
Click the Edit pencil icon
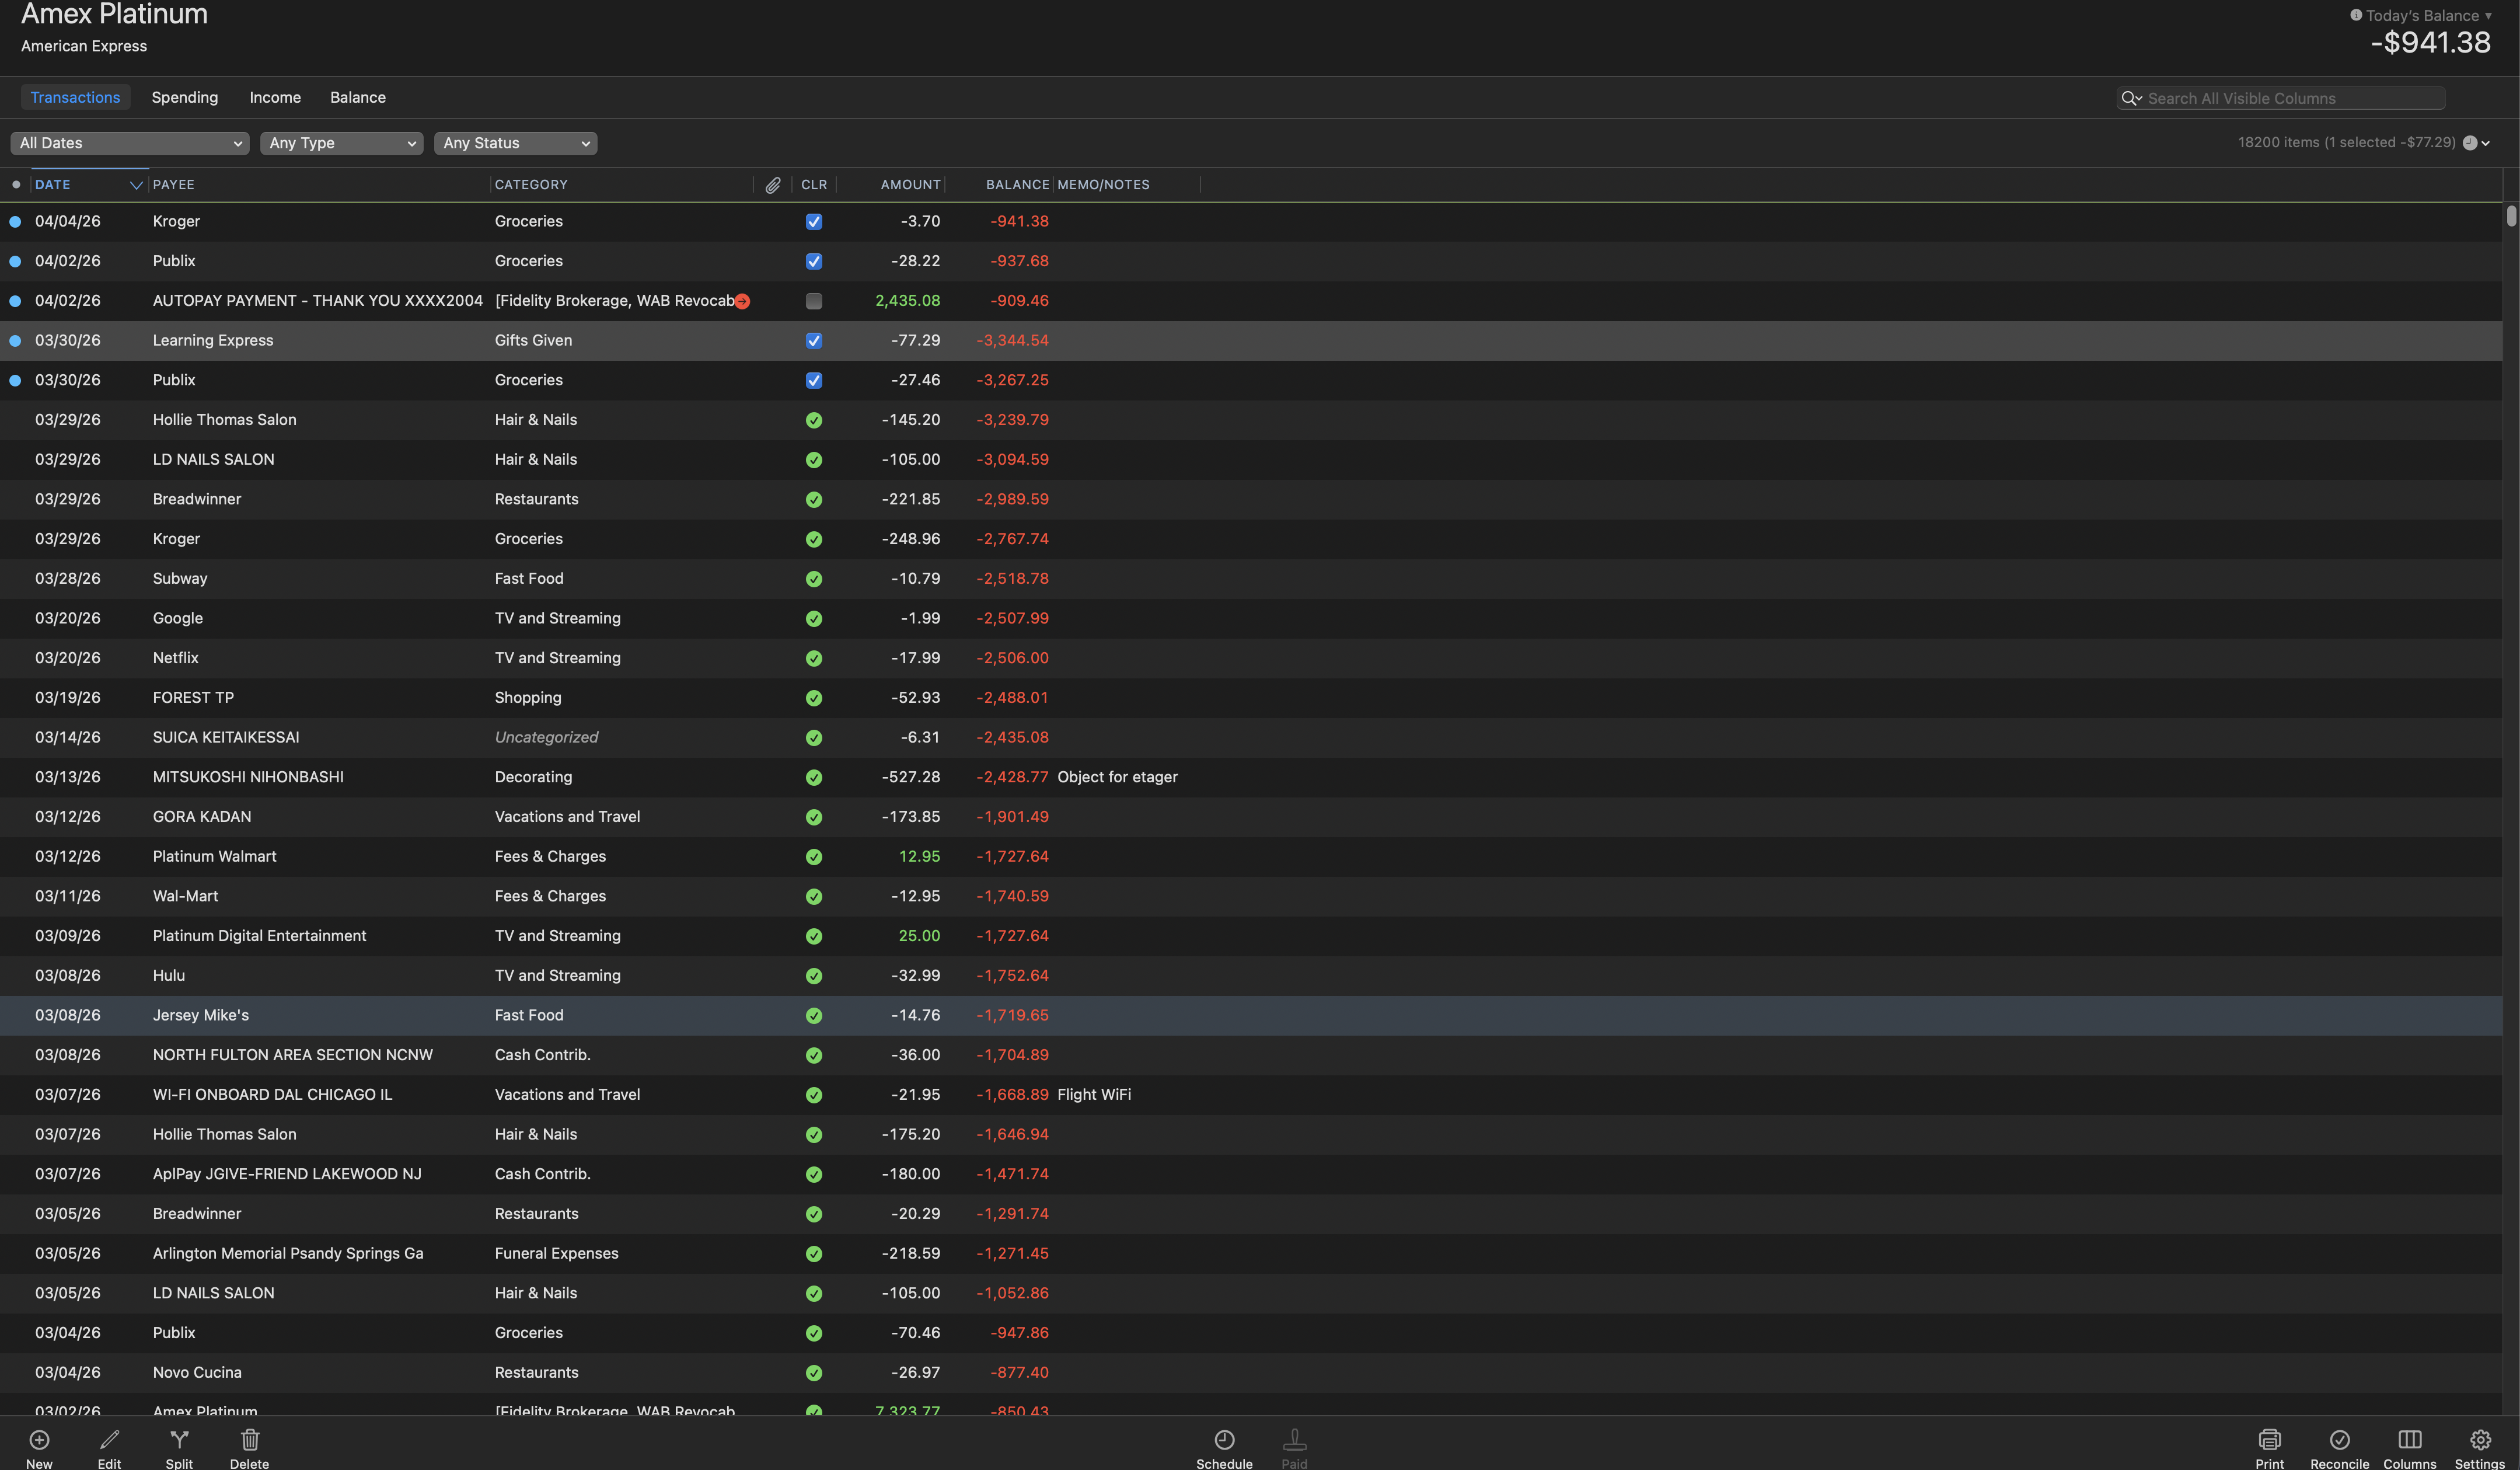click(x=109, y=1439)
